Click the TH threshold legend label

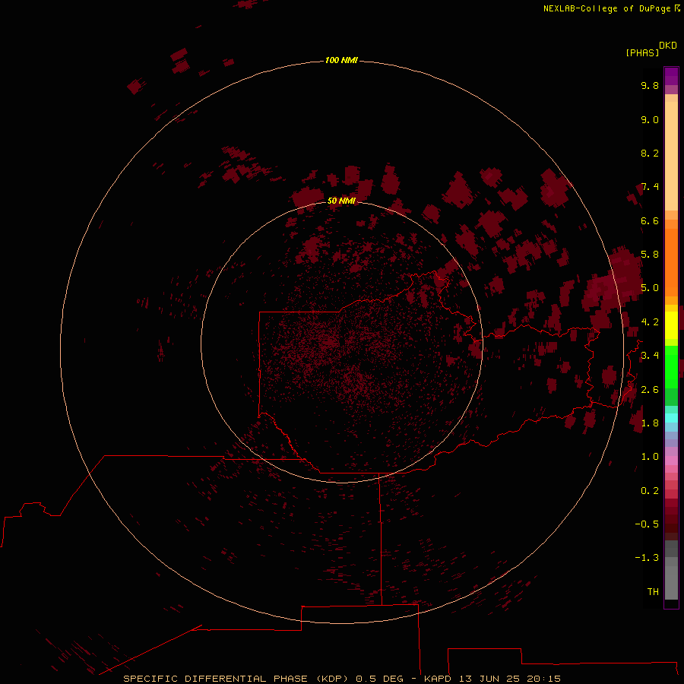point(653,591)
